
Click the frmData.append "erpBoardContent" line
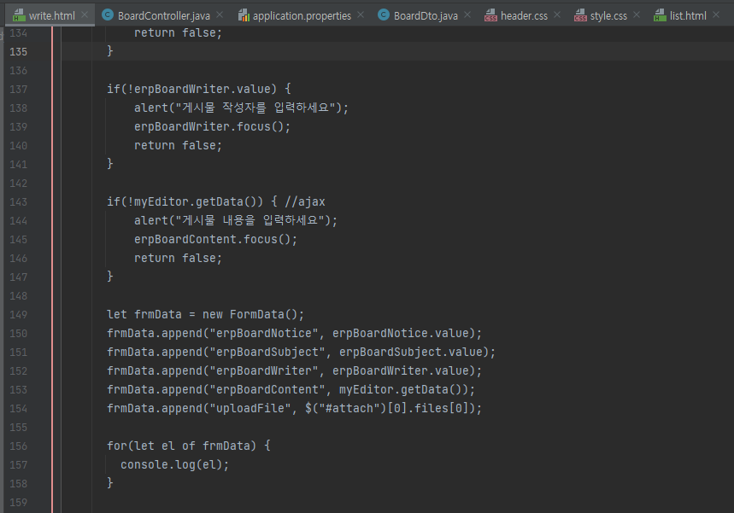(x=291, y=389)
